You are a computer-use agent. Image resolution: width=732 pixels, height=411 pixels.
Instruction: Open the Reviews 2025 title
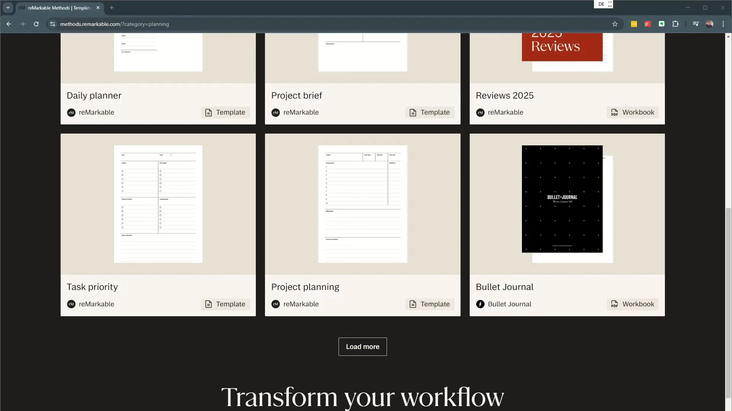point(505,96)
